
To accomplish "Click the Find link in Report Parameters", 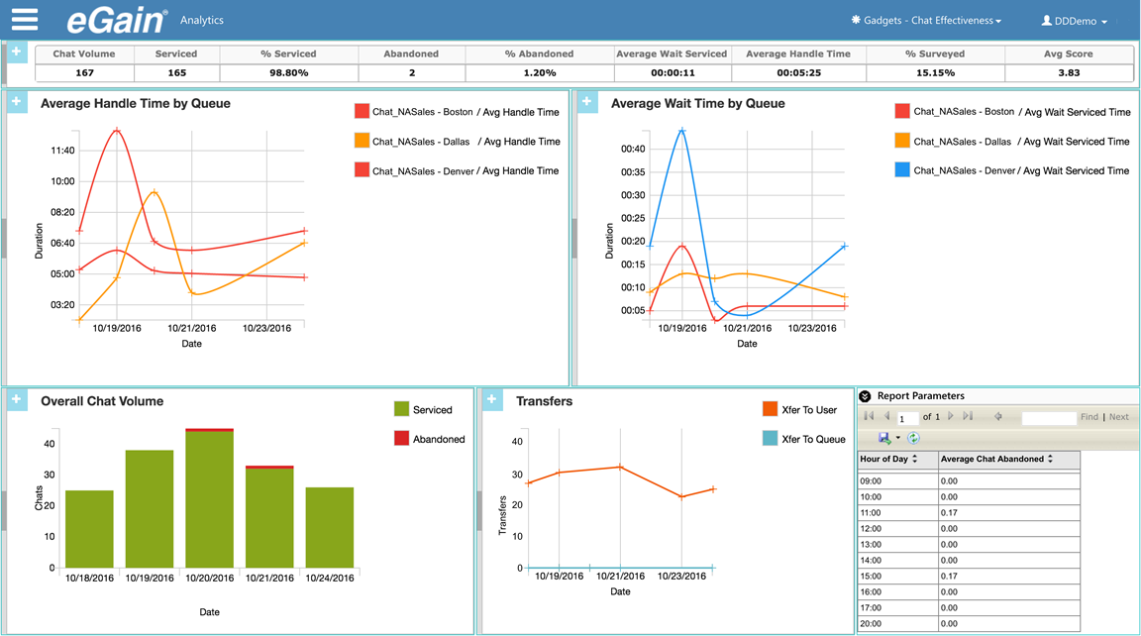I will (x=1089, y=417).
